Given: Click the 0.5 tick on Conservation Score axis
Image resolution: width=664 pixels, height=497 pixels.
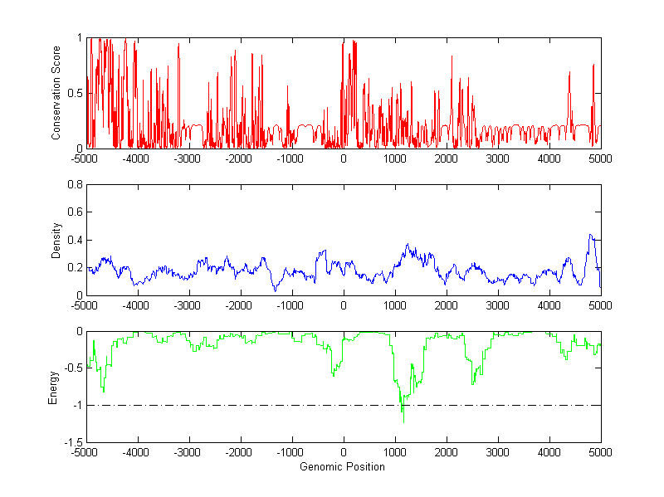Looking at the screenshot, I should click(x=75, y=93).
